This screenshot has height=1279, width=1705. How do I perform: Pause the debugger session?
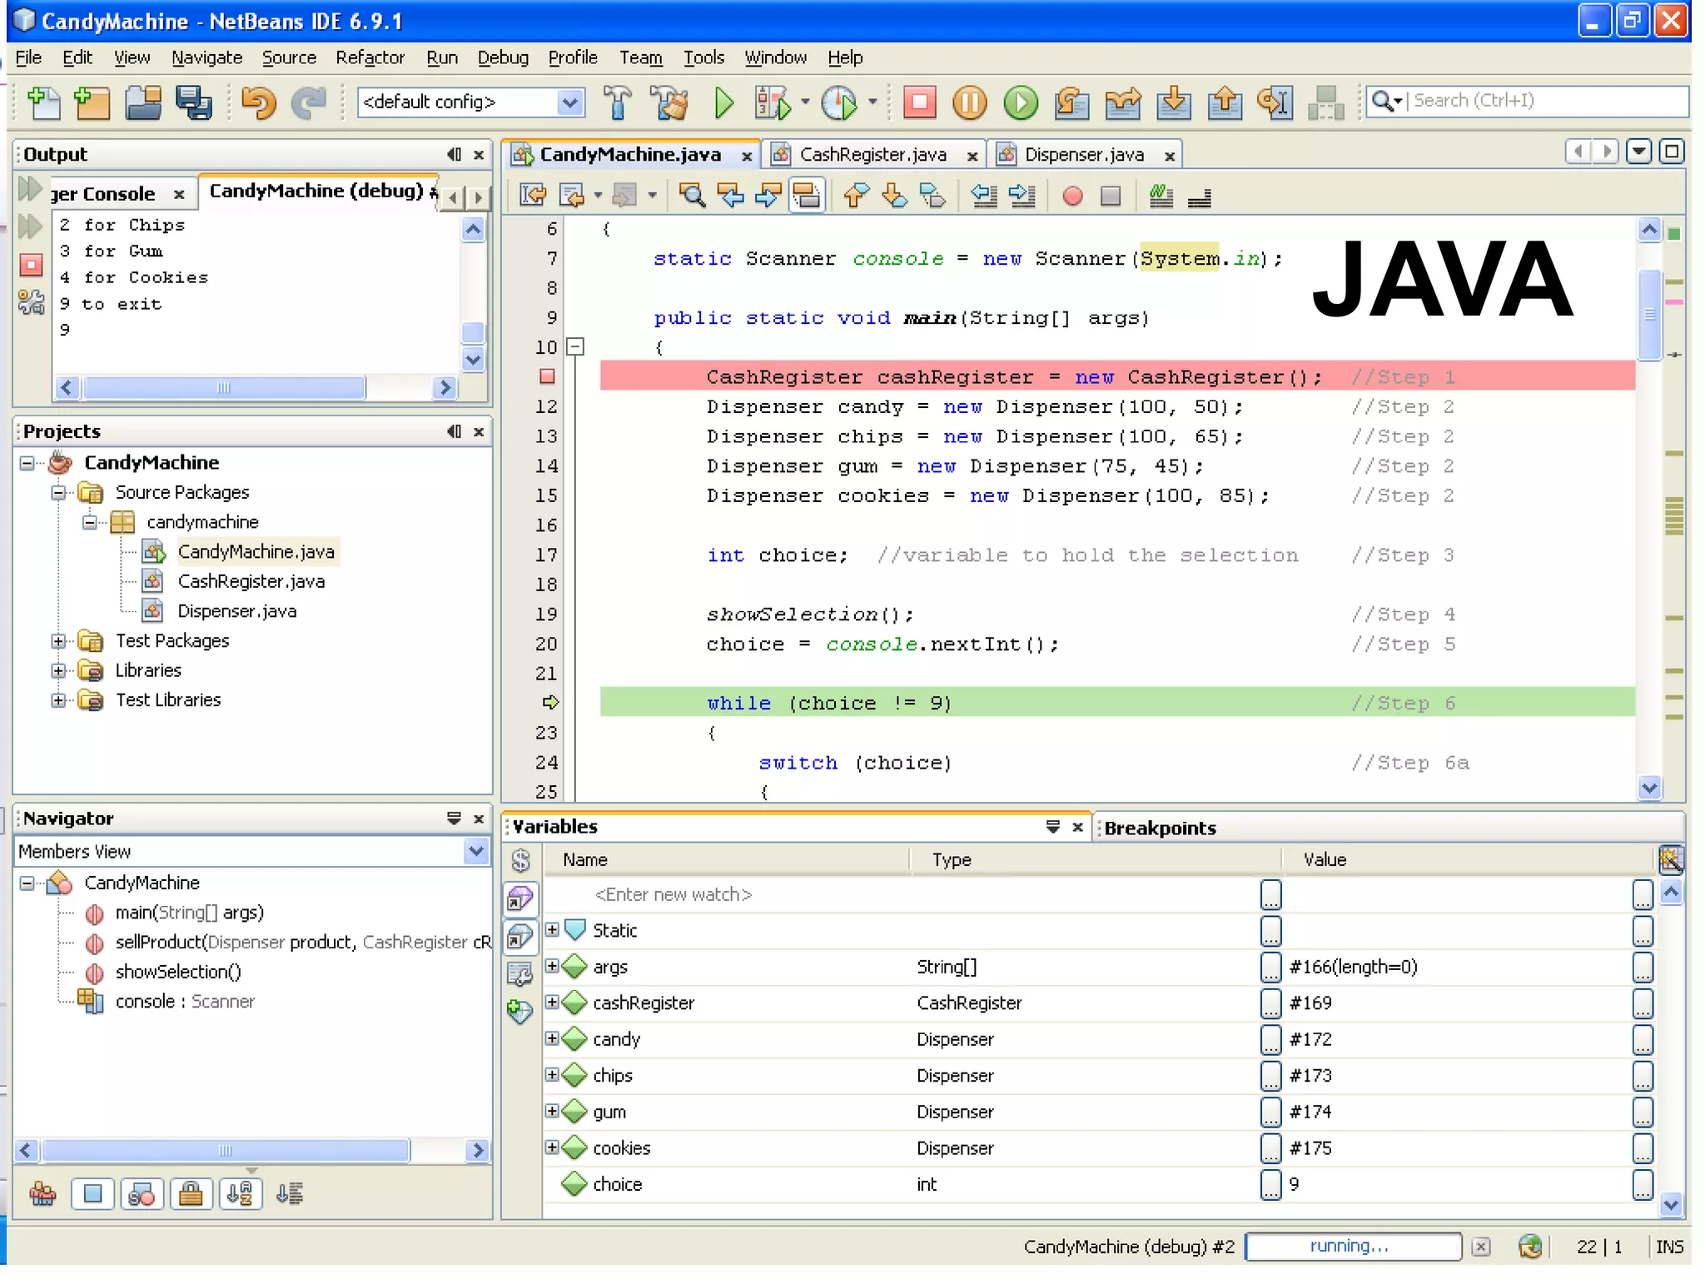[x=970, y=102]
